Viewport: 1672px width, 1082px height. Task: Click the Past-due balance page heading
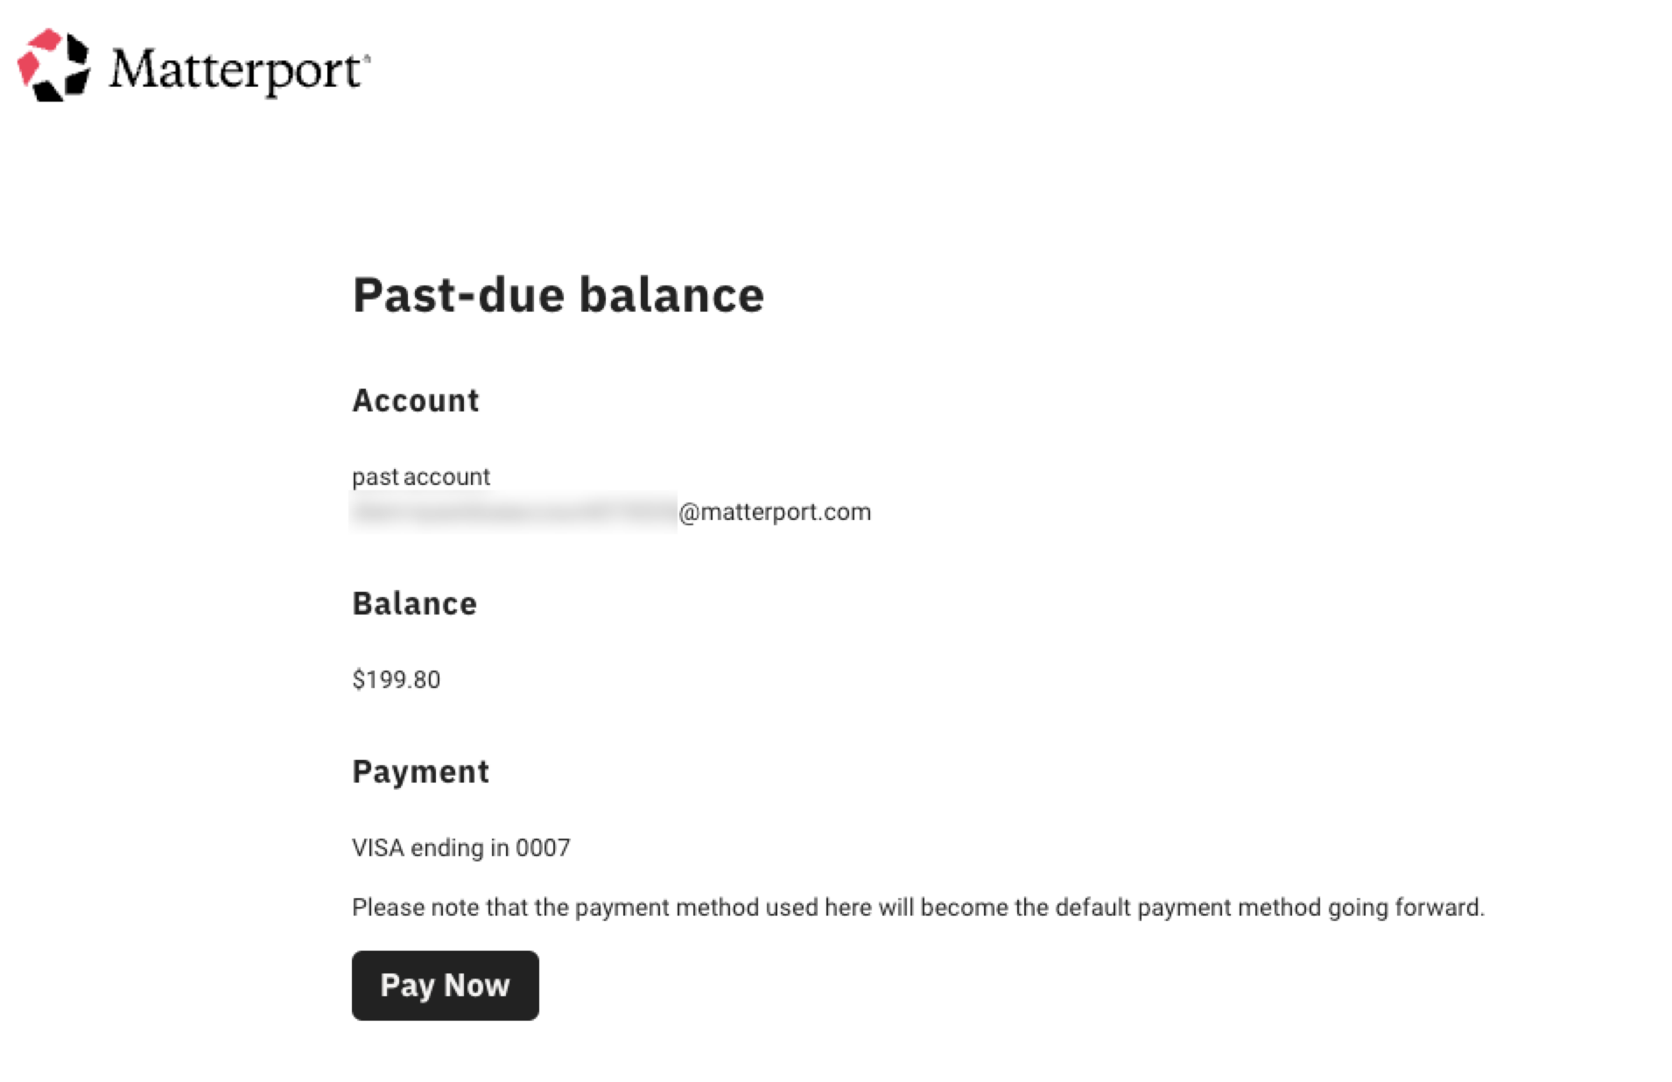(558, 295)
